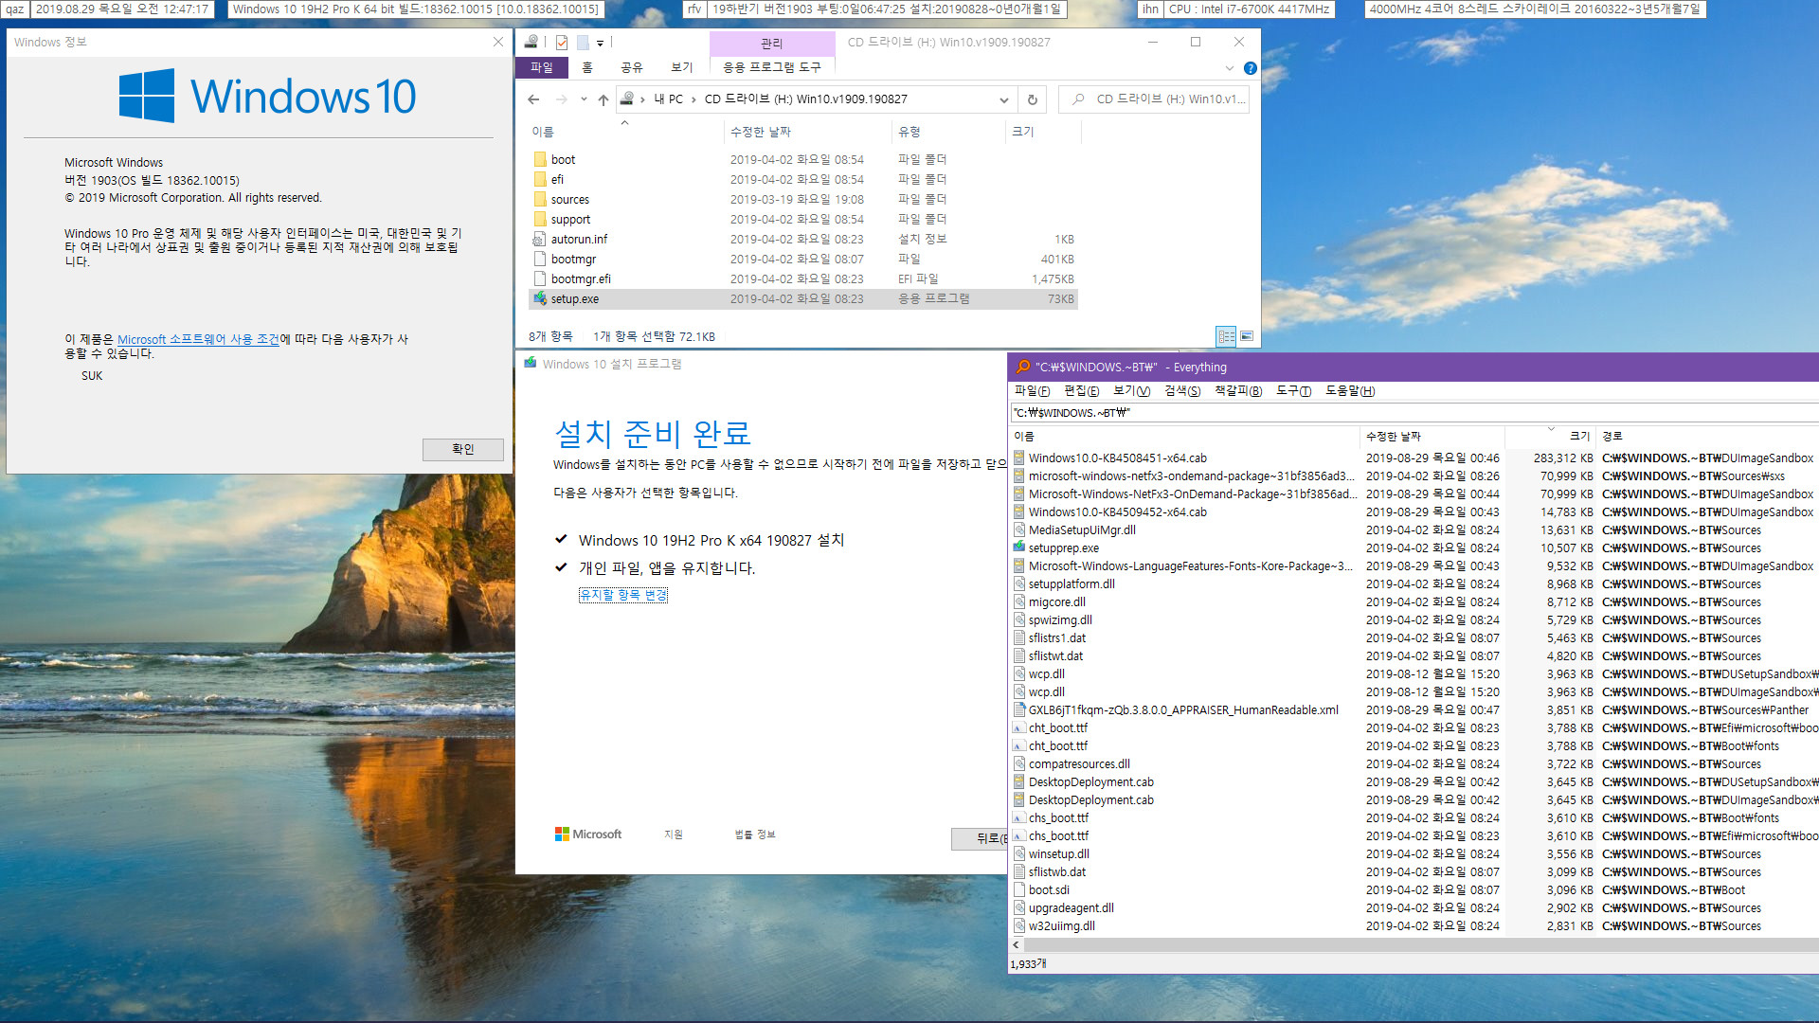
Task: Select the bootmgr.efi file icon
Action: [x=540, y=278]
